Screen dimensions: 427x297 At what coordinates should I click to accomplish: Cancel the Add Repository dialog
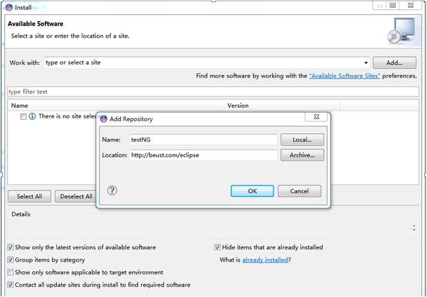pos(299,191)
